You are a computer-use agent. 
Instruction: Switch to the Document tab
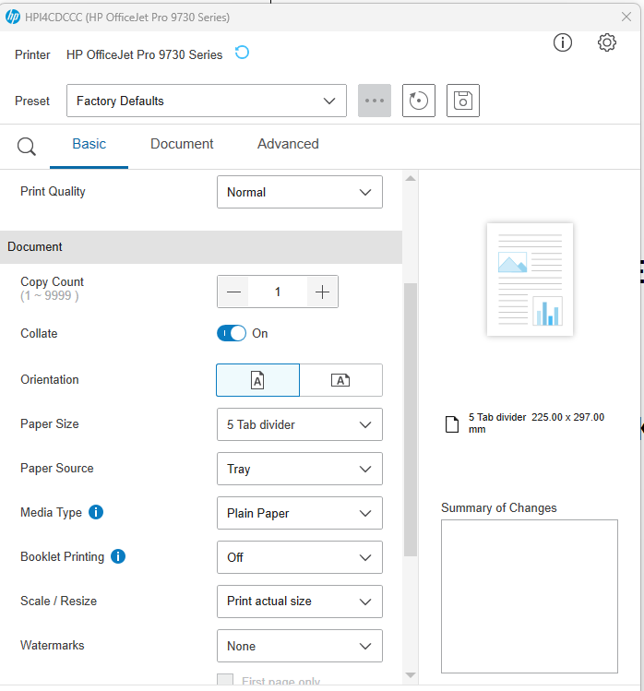coord(182,144)
